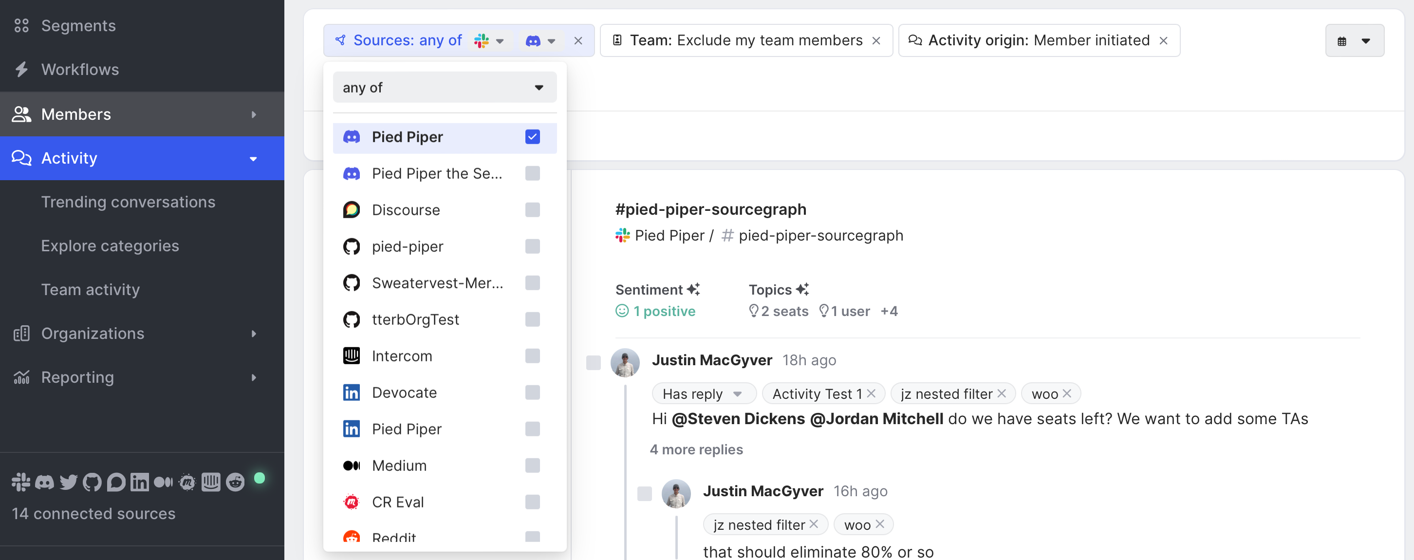Open the Slack sources dropdown arrow
This screenshot has width=1414, height=560.
point(500,41)
